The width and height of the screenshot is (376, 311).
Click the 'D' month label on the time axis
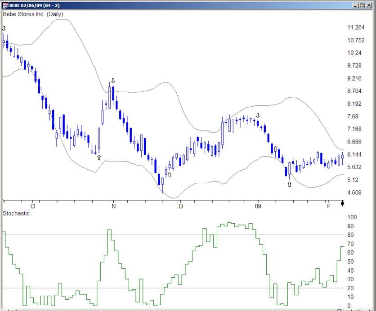pyautogui.click(x=181, y=206)
